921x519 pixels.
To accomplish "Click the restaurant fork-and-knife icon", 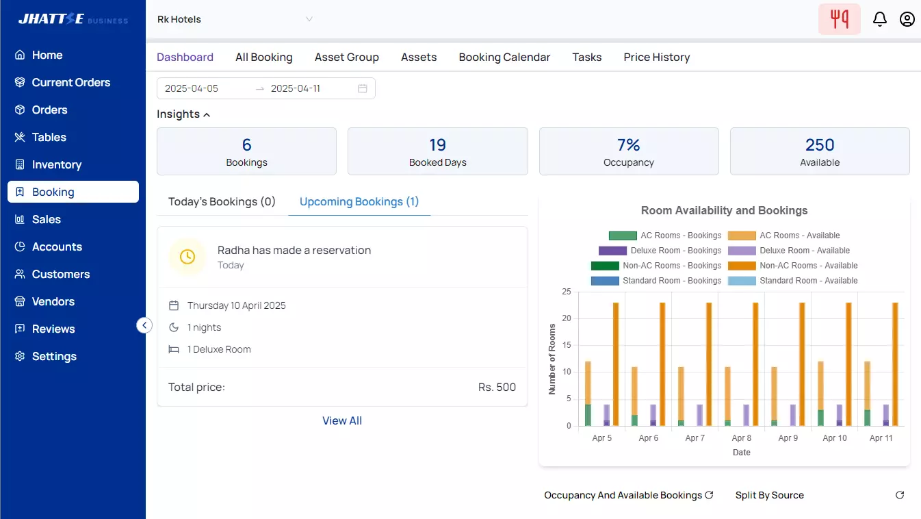I will [840, 19].
